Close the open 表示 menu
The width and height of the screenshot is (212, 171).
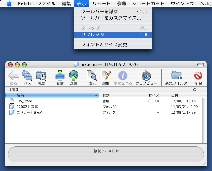(x=82, y=4)
